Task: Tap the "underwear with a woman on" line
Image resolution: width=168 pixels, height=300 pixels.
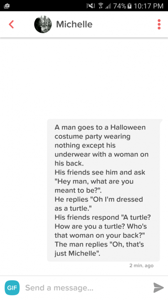Action: pos(101,154)
